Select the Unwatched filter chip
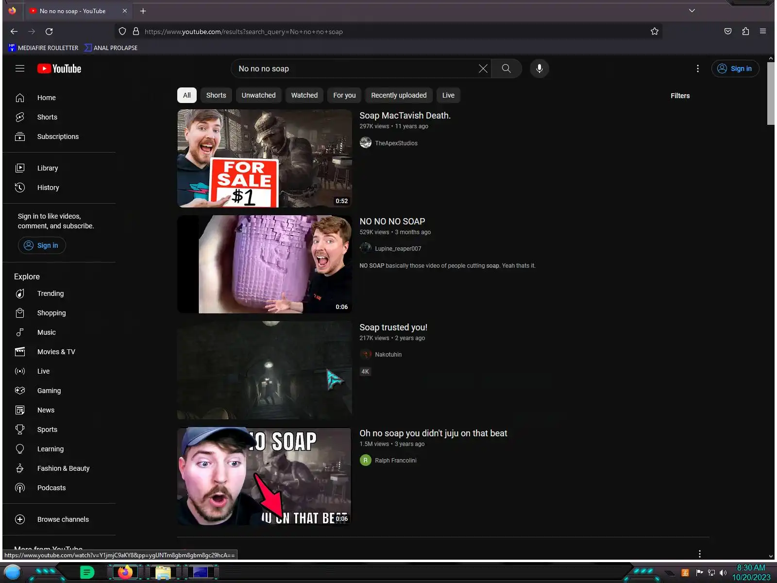This screenshot has height=583, width=777. pos(259,95)
